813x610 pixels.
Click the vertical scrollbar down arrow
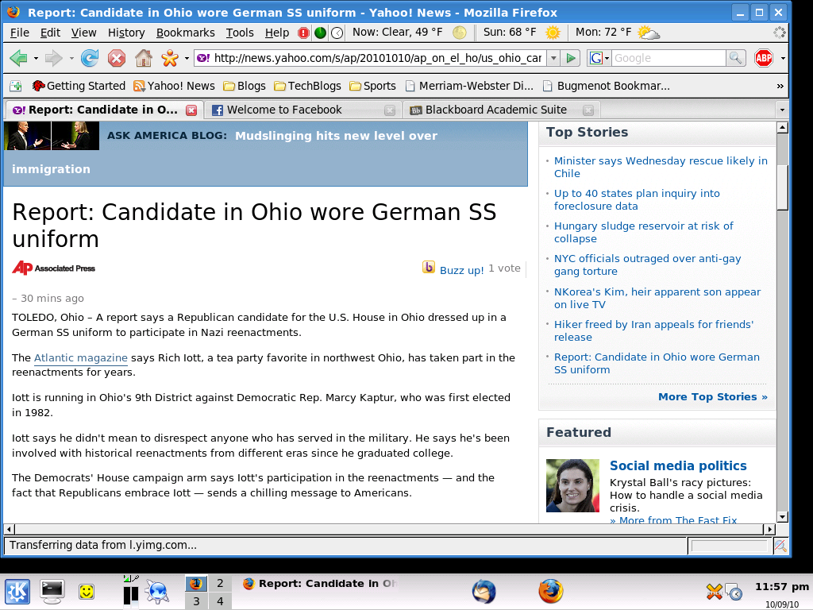(x=782, y=516)
